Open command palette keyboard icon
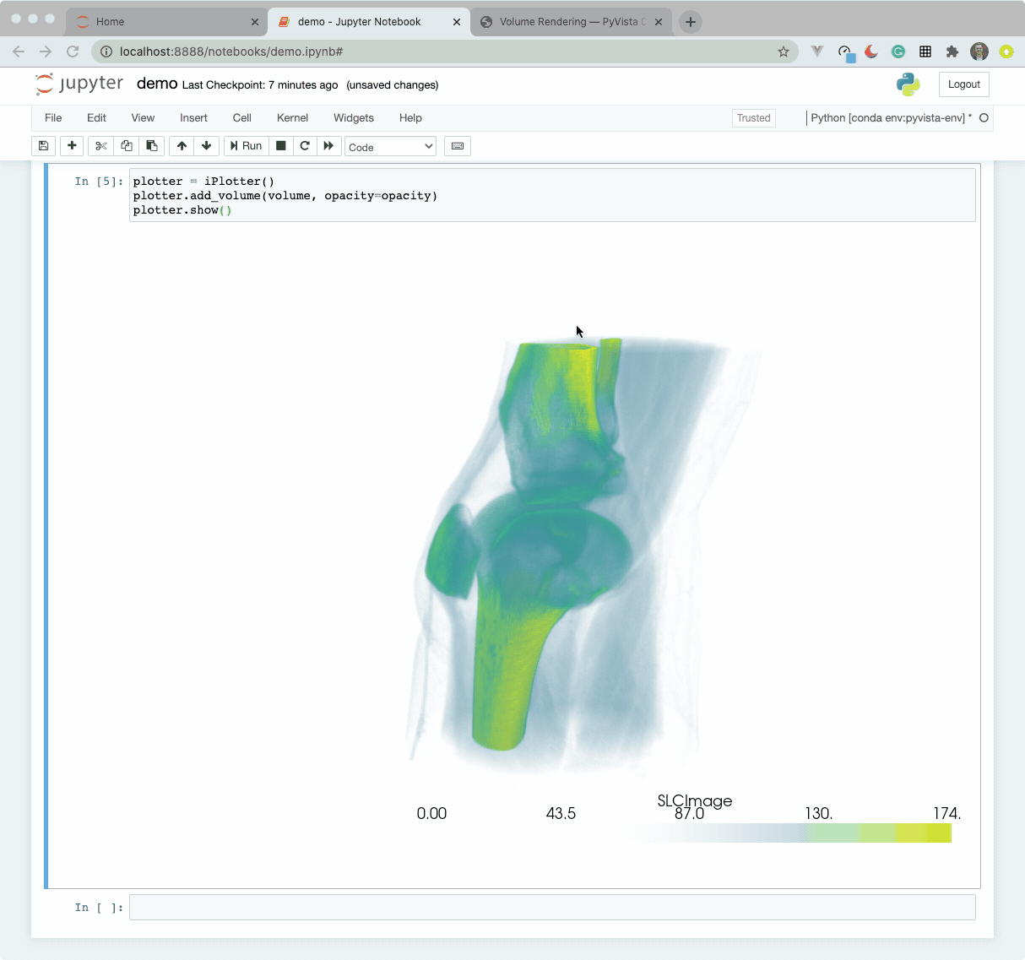1025x960 pixels. click(458, 146)
